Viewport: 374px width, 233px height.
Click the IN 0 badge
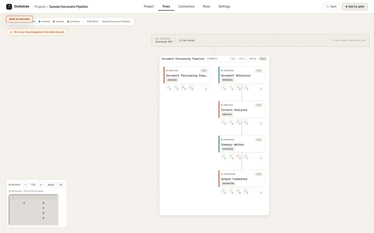[233, 59]
